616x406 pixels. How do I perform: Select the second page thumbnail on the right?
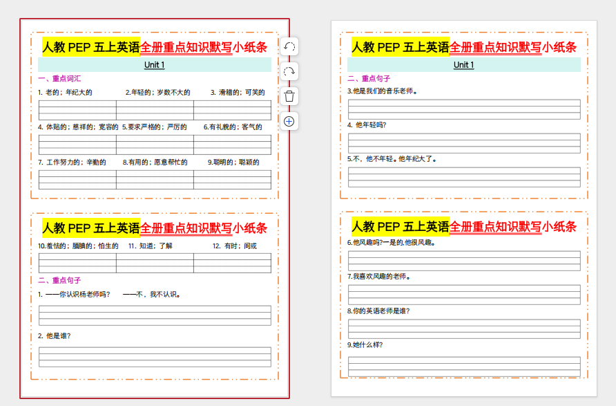pos(463,207)
